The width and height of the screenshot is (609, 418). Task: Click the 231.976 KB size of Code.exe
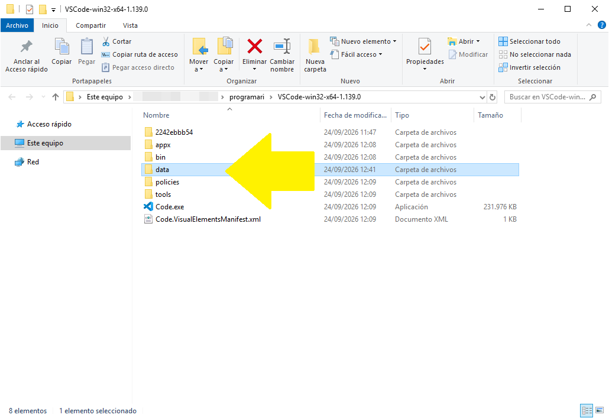coord(500,207)
